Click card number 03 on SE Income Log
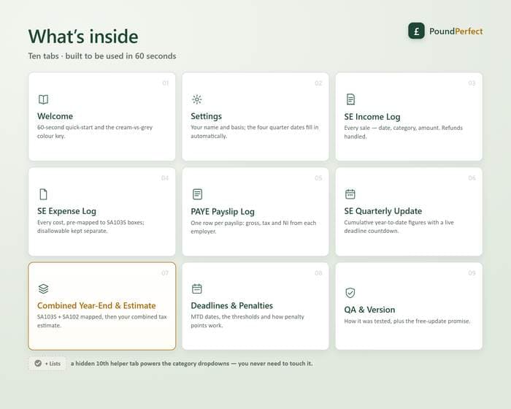 coord(472,83)
